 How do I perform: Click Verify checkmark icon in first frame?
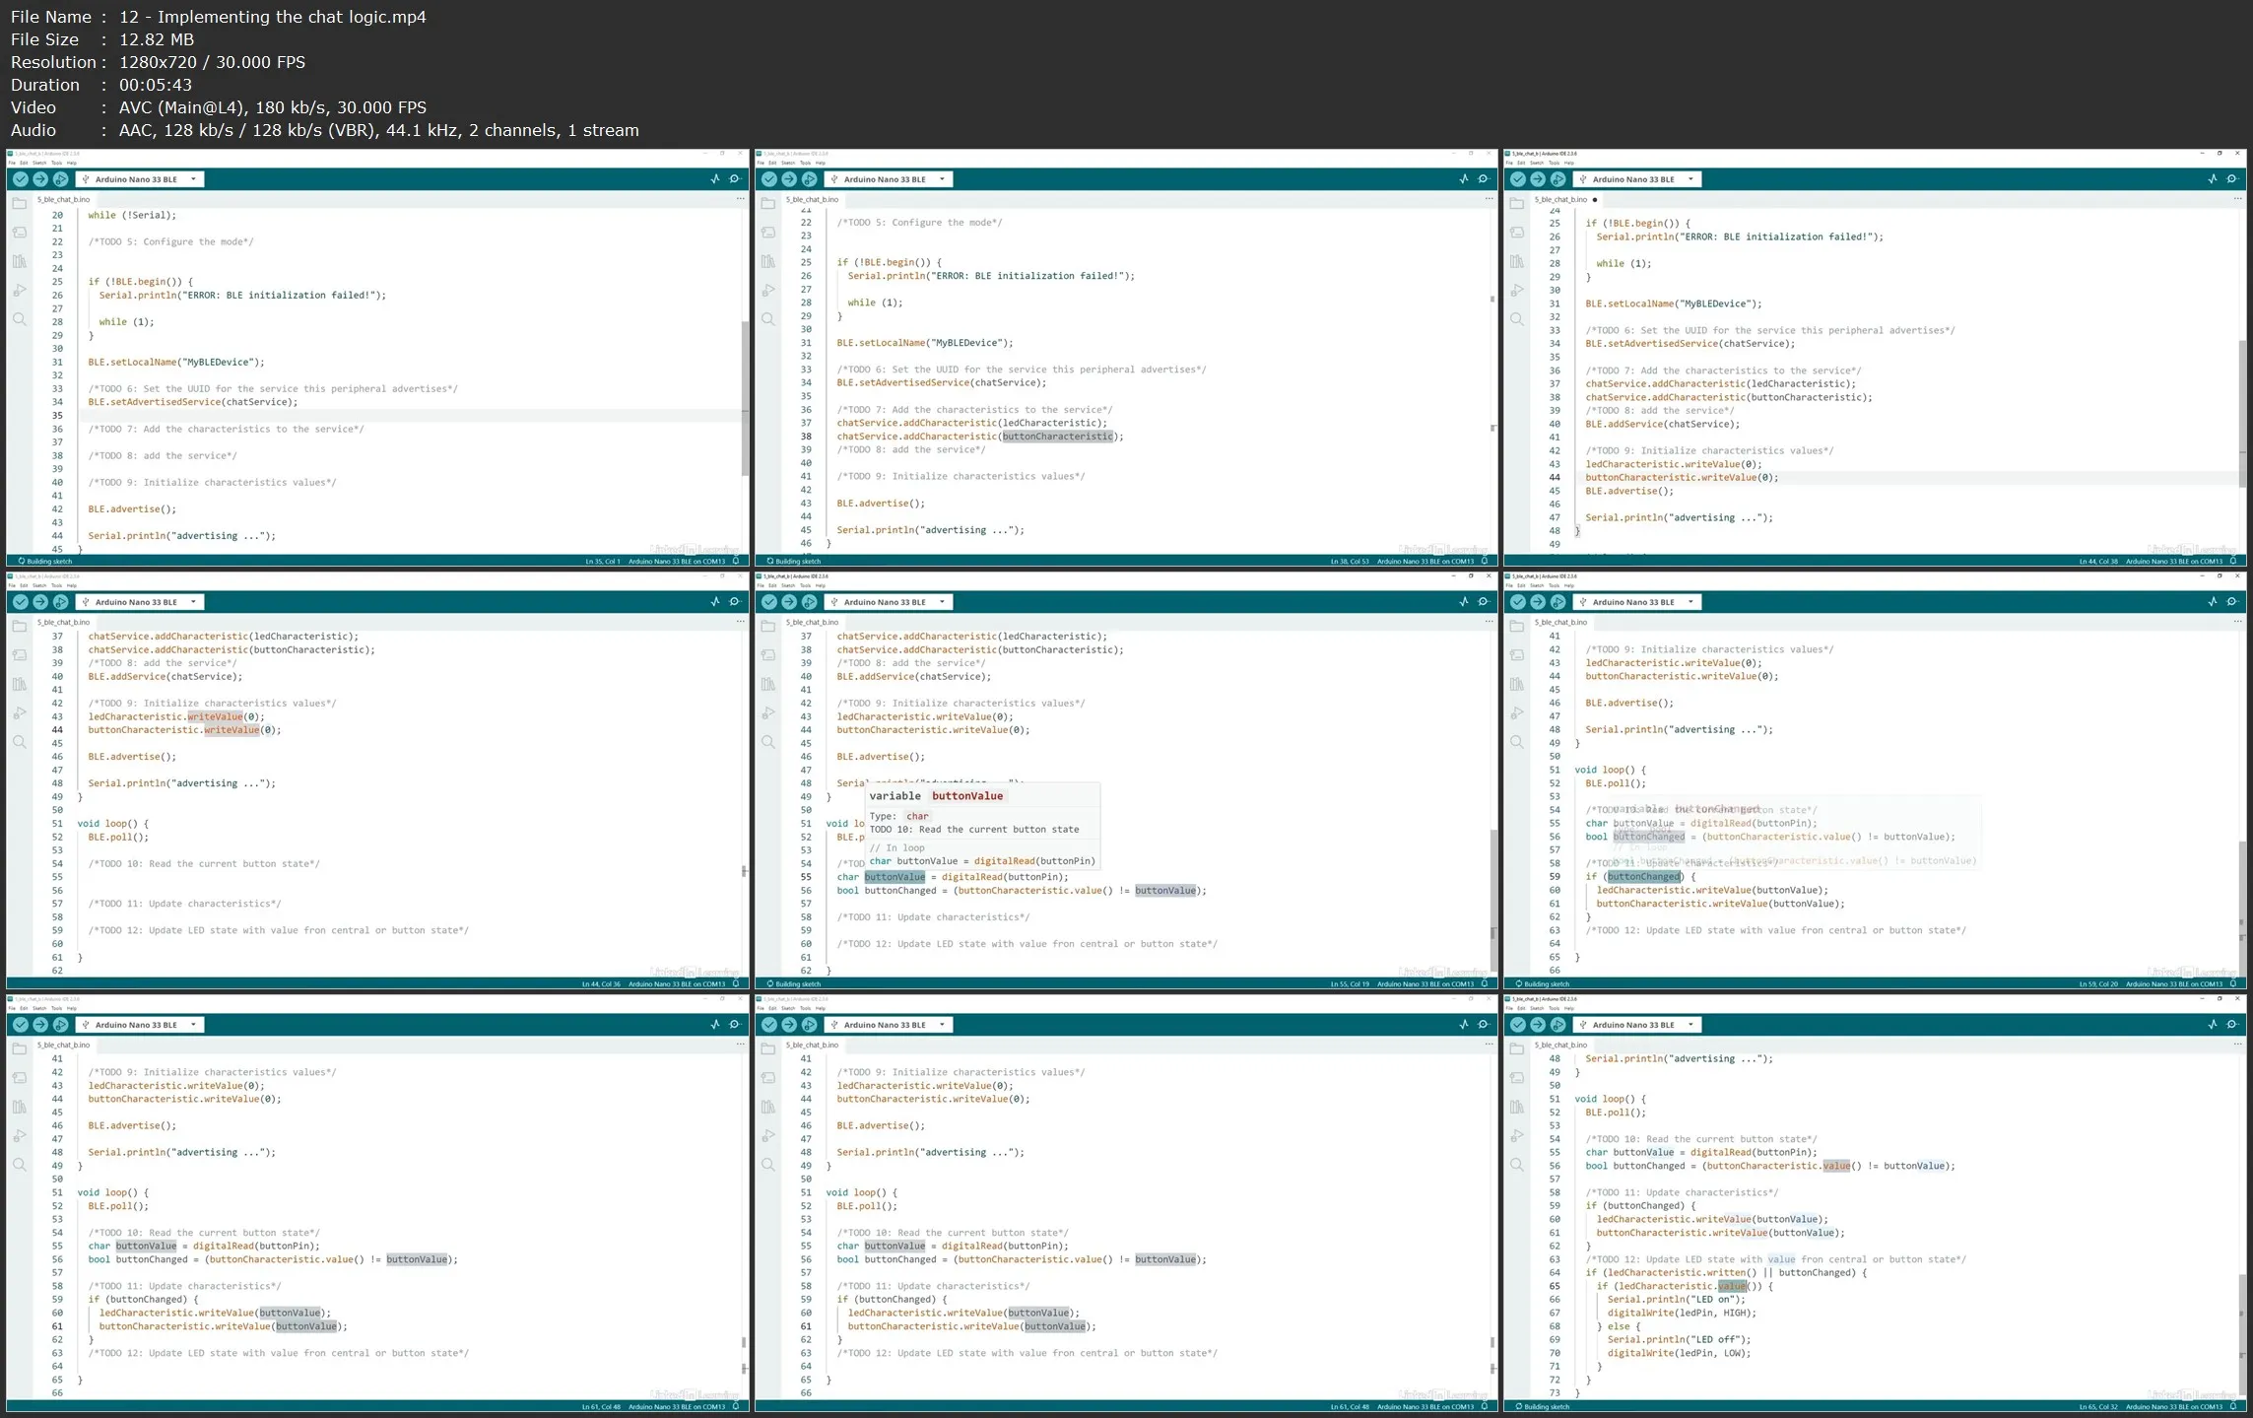click(21, 179)
